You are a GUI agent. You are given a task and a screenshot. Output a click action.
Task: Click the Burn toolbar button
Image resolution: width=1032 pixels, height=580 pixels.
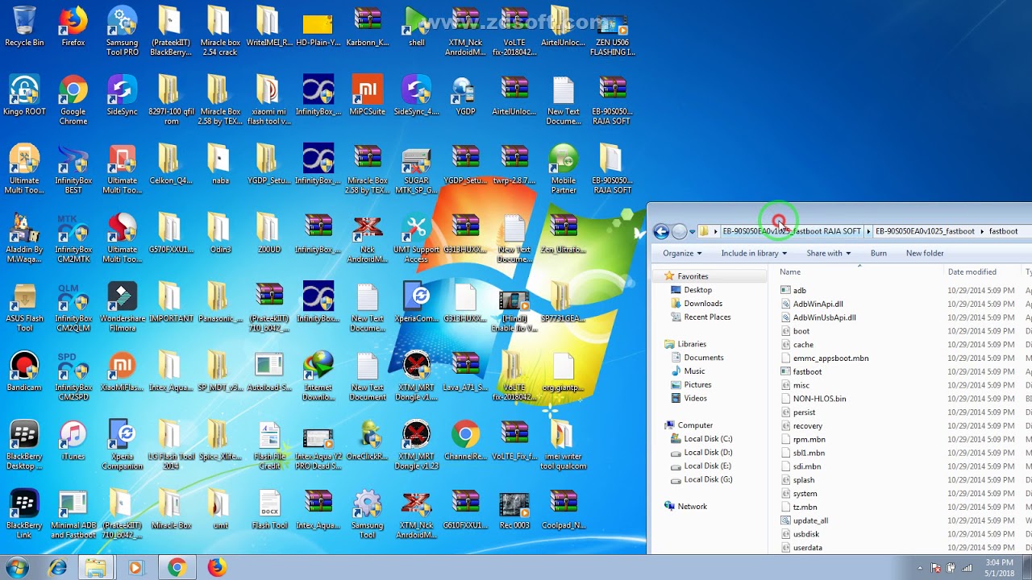point(879,253)
